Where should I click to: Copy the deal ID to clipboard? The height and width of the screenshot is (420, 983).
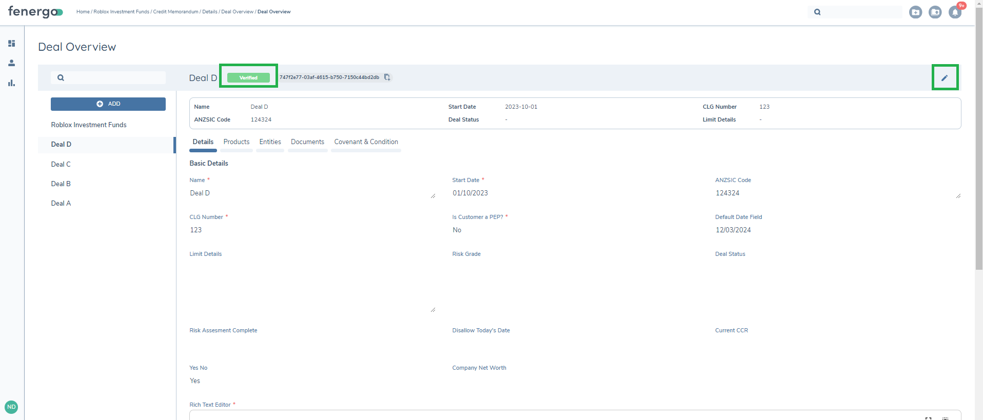click(x=387, y=77)
